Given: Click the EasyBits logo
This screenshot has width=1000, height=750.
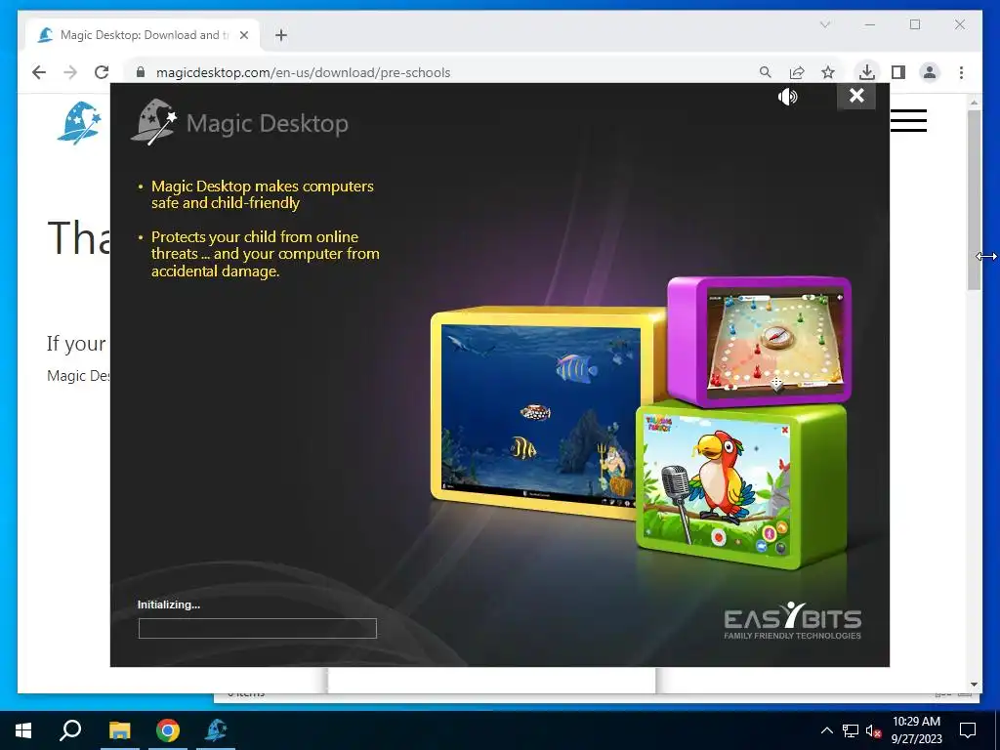Looking at the screenshot, I should 792,620.
